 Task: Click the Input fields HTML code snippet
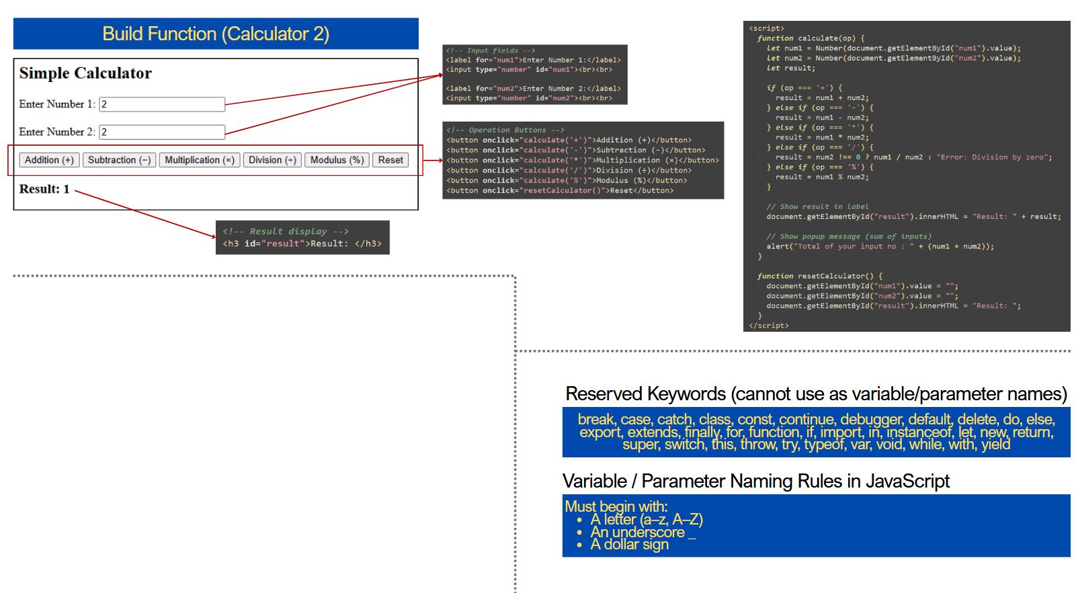click(x=534, y=75)
